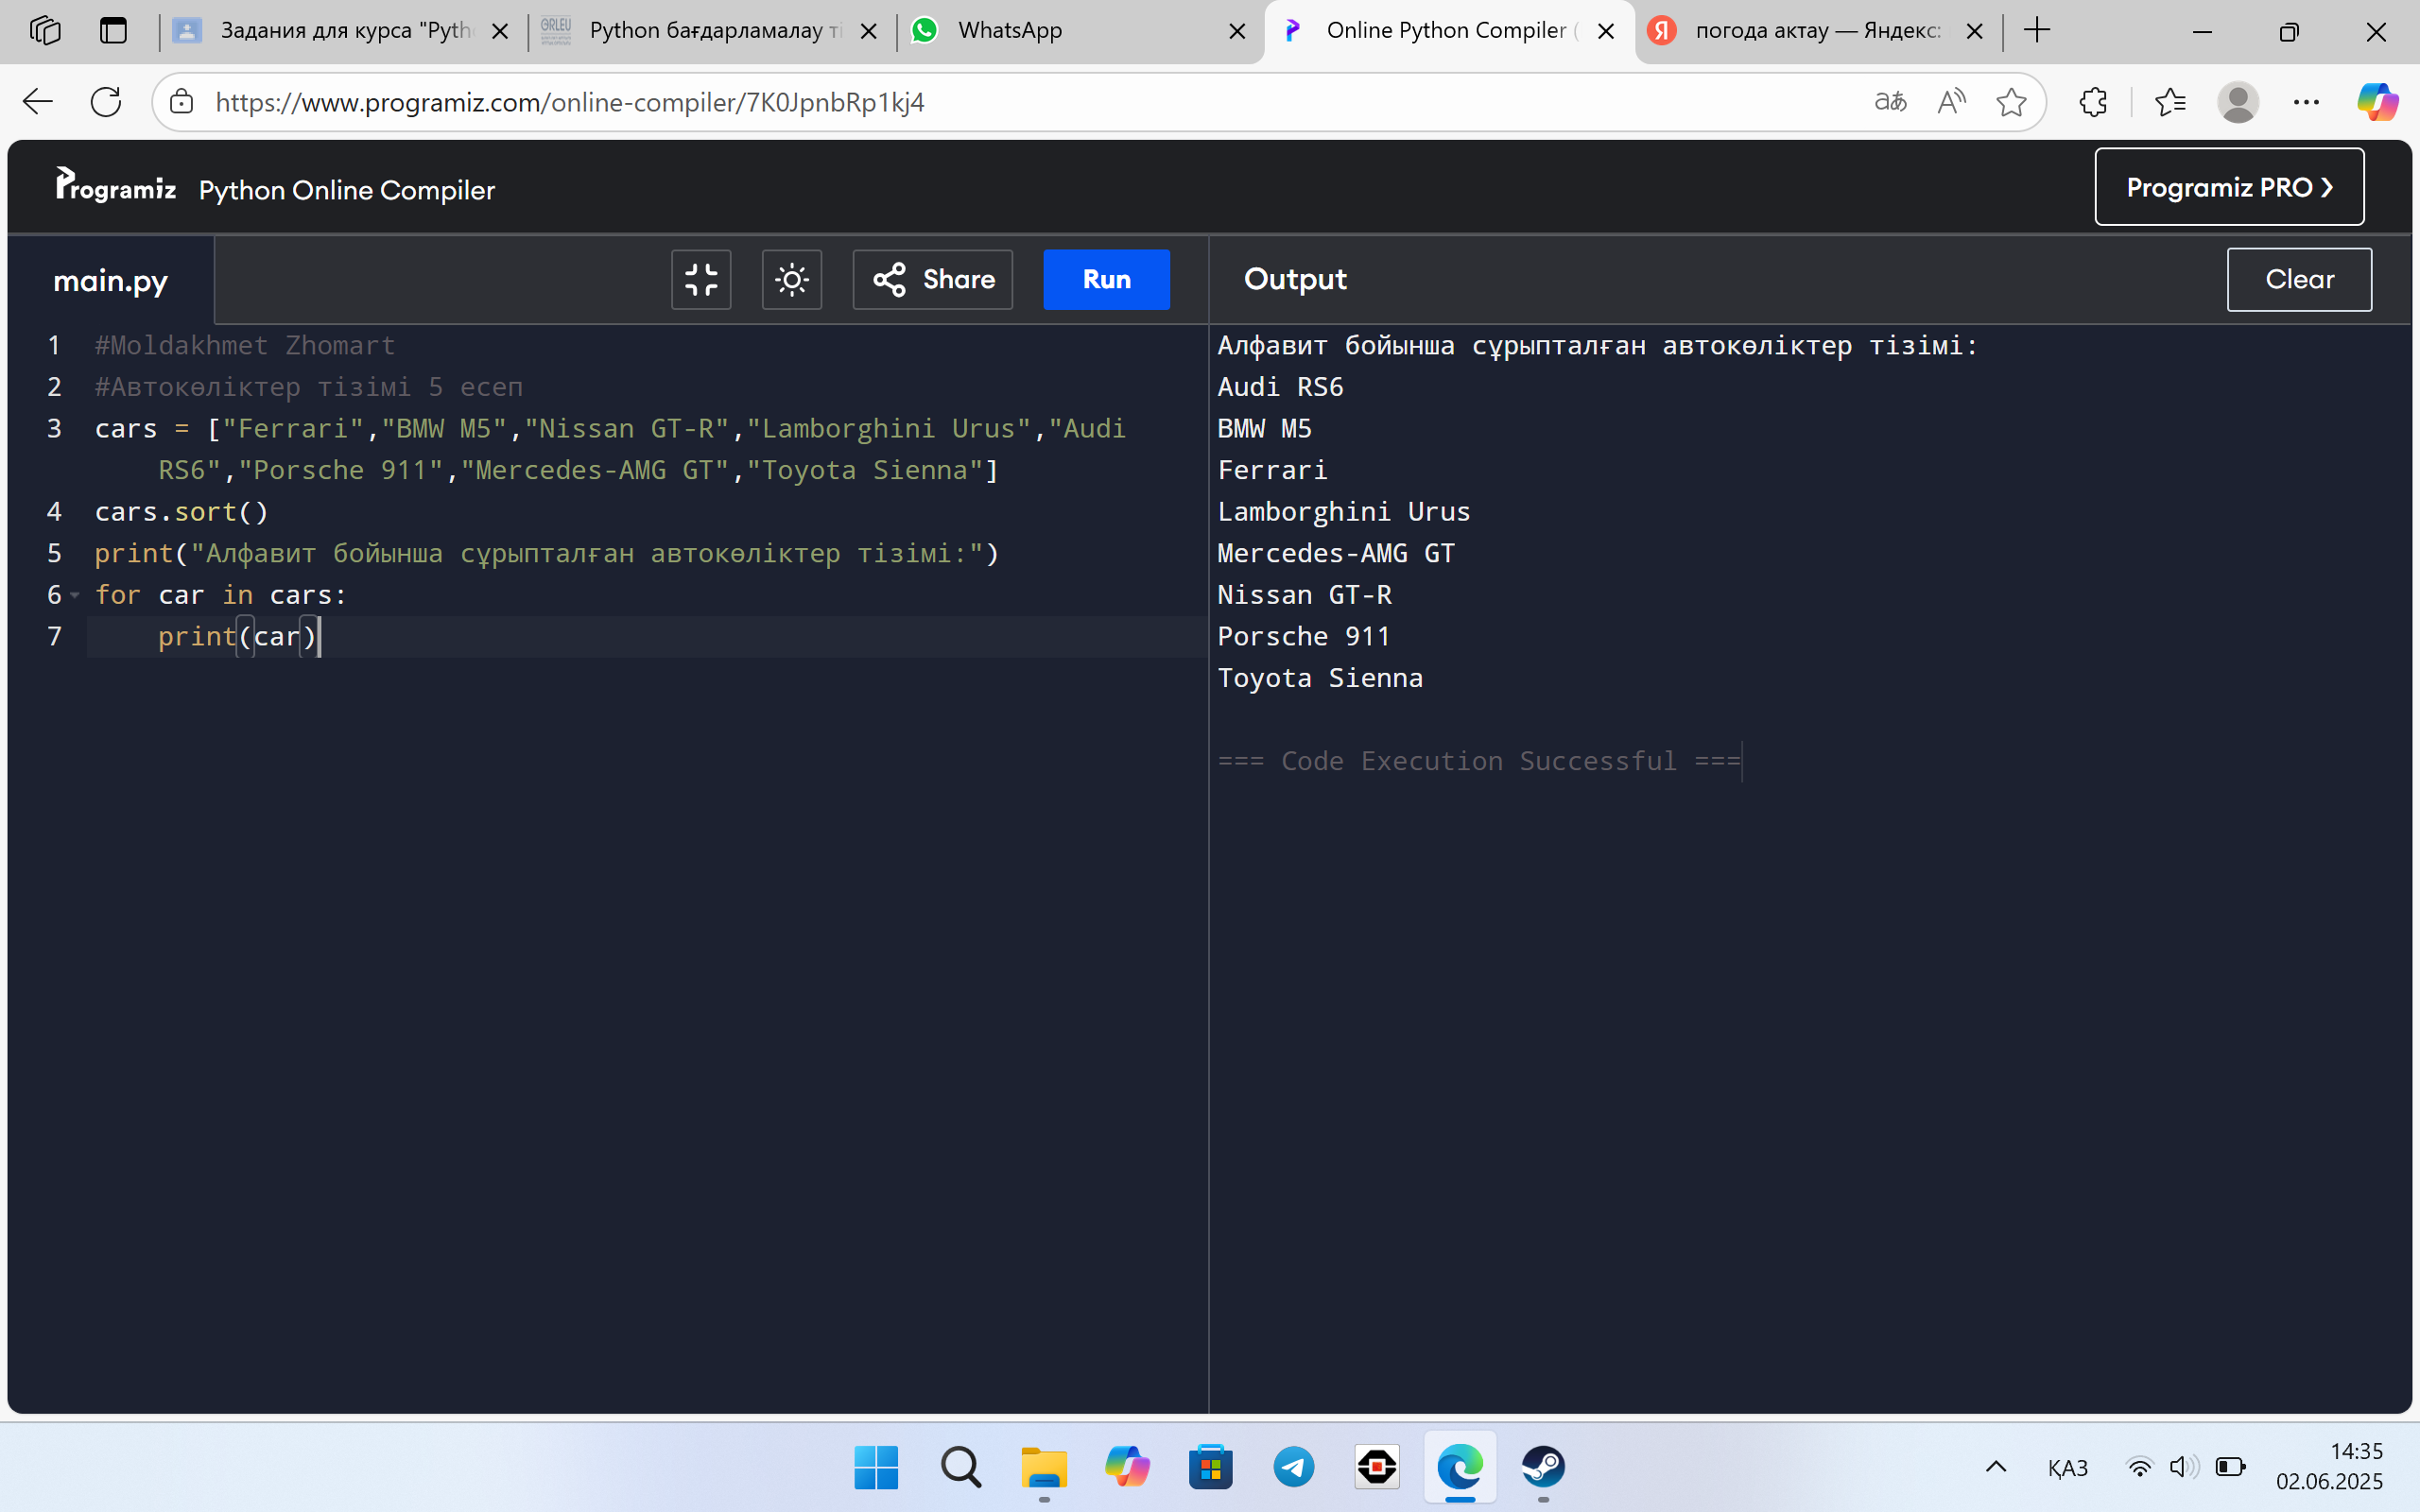Collapse the for loop fold arrow

point(75,595)
